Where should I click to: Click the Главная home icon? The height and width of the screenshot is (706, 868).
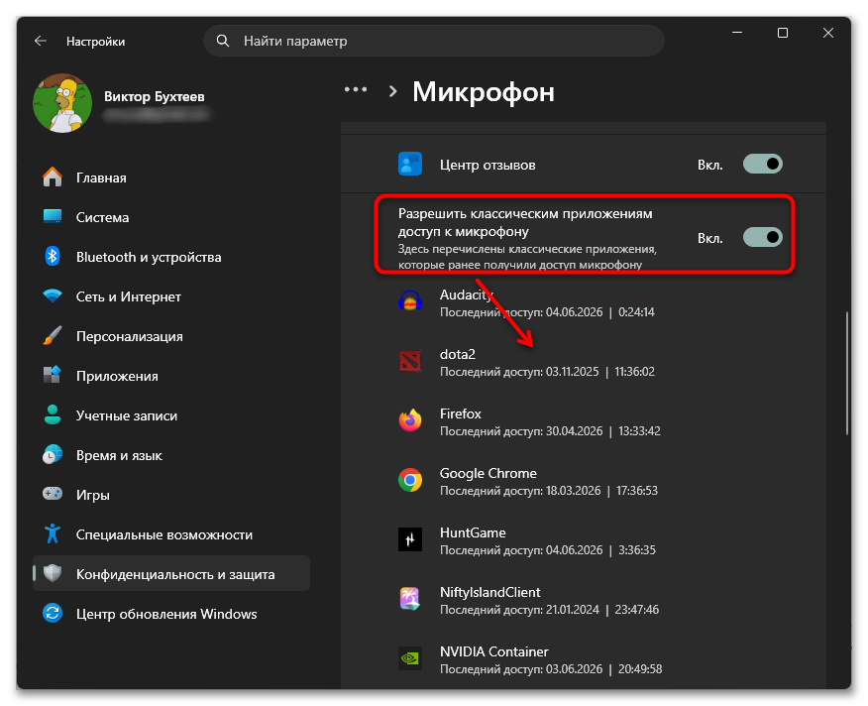point(53,177)
